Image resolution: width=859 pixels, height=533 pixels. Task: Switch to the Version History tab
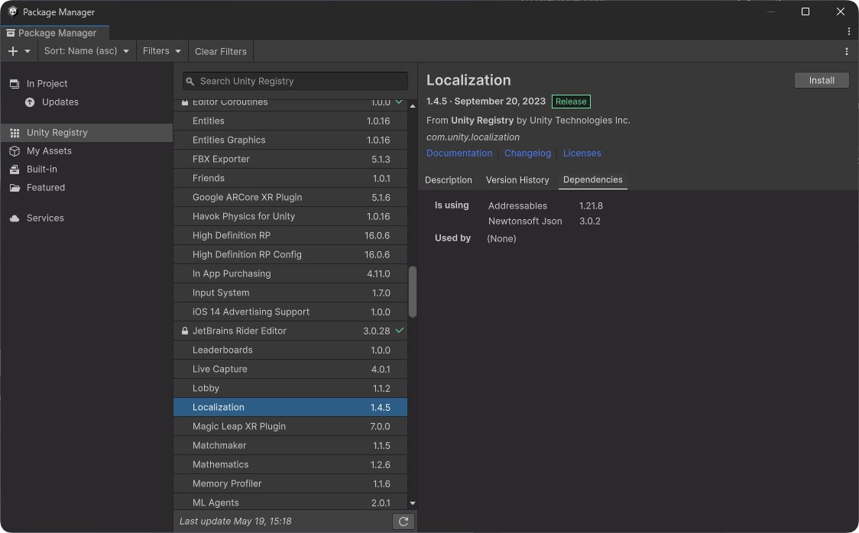[517, 180]
